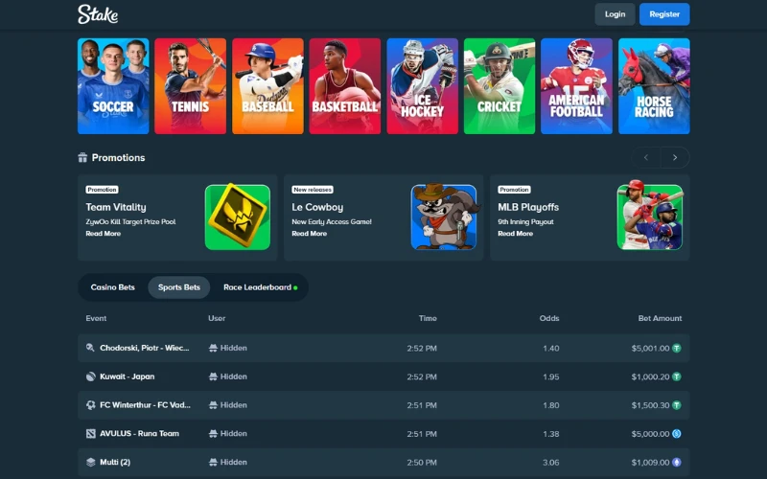Viewport: 767px width, 479px height.
Task: Open the AVULUS - Runa Team event
Action: tap(139, 434)
